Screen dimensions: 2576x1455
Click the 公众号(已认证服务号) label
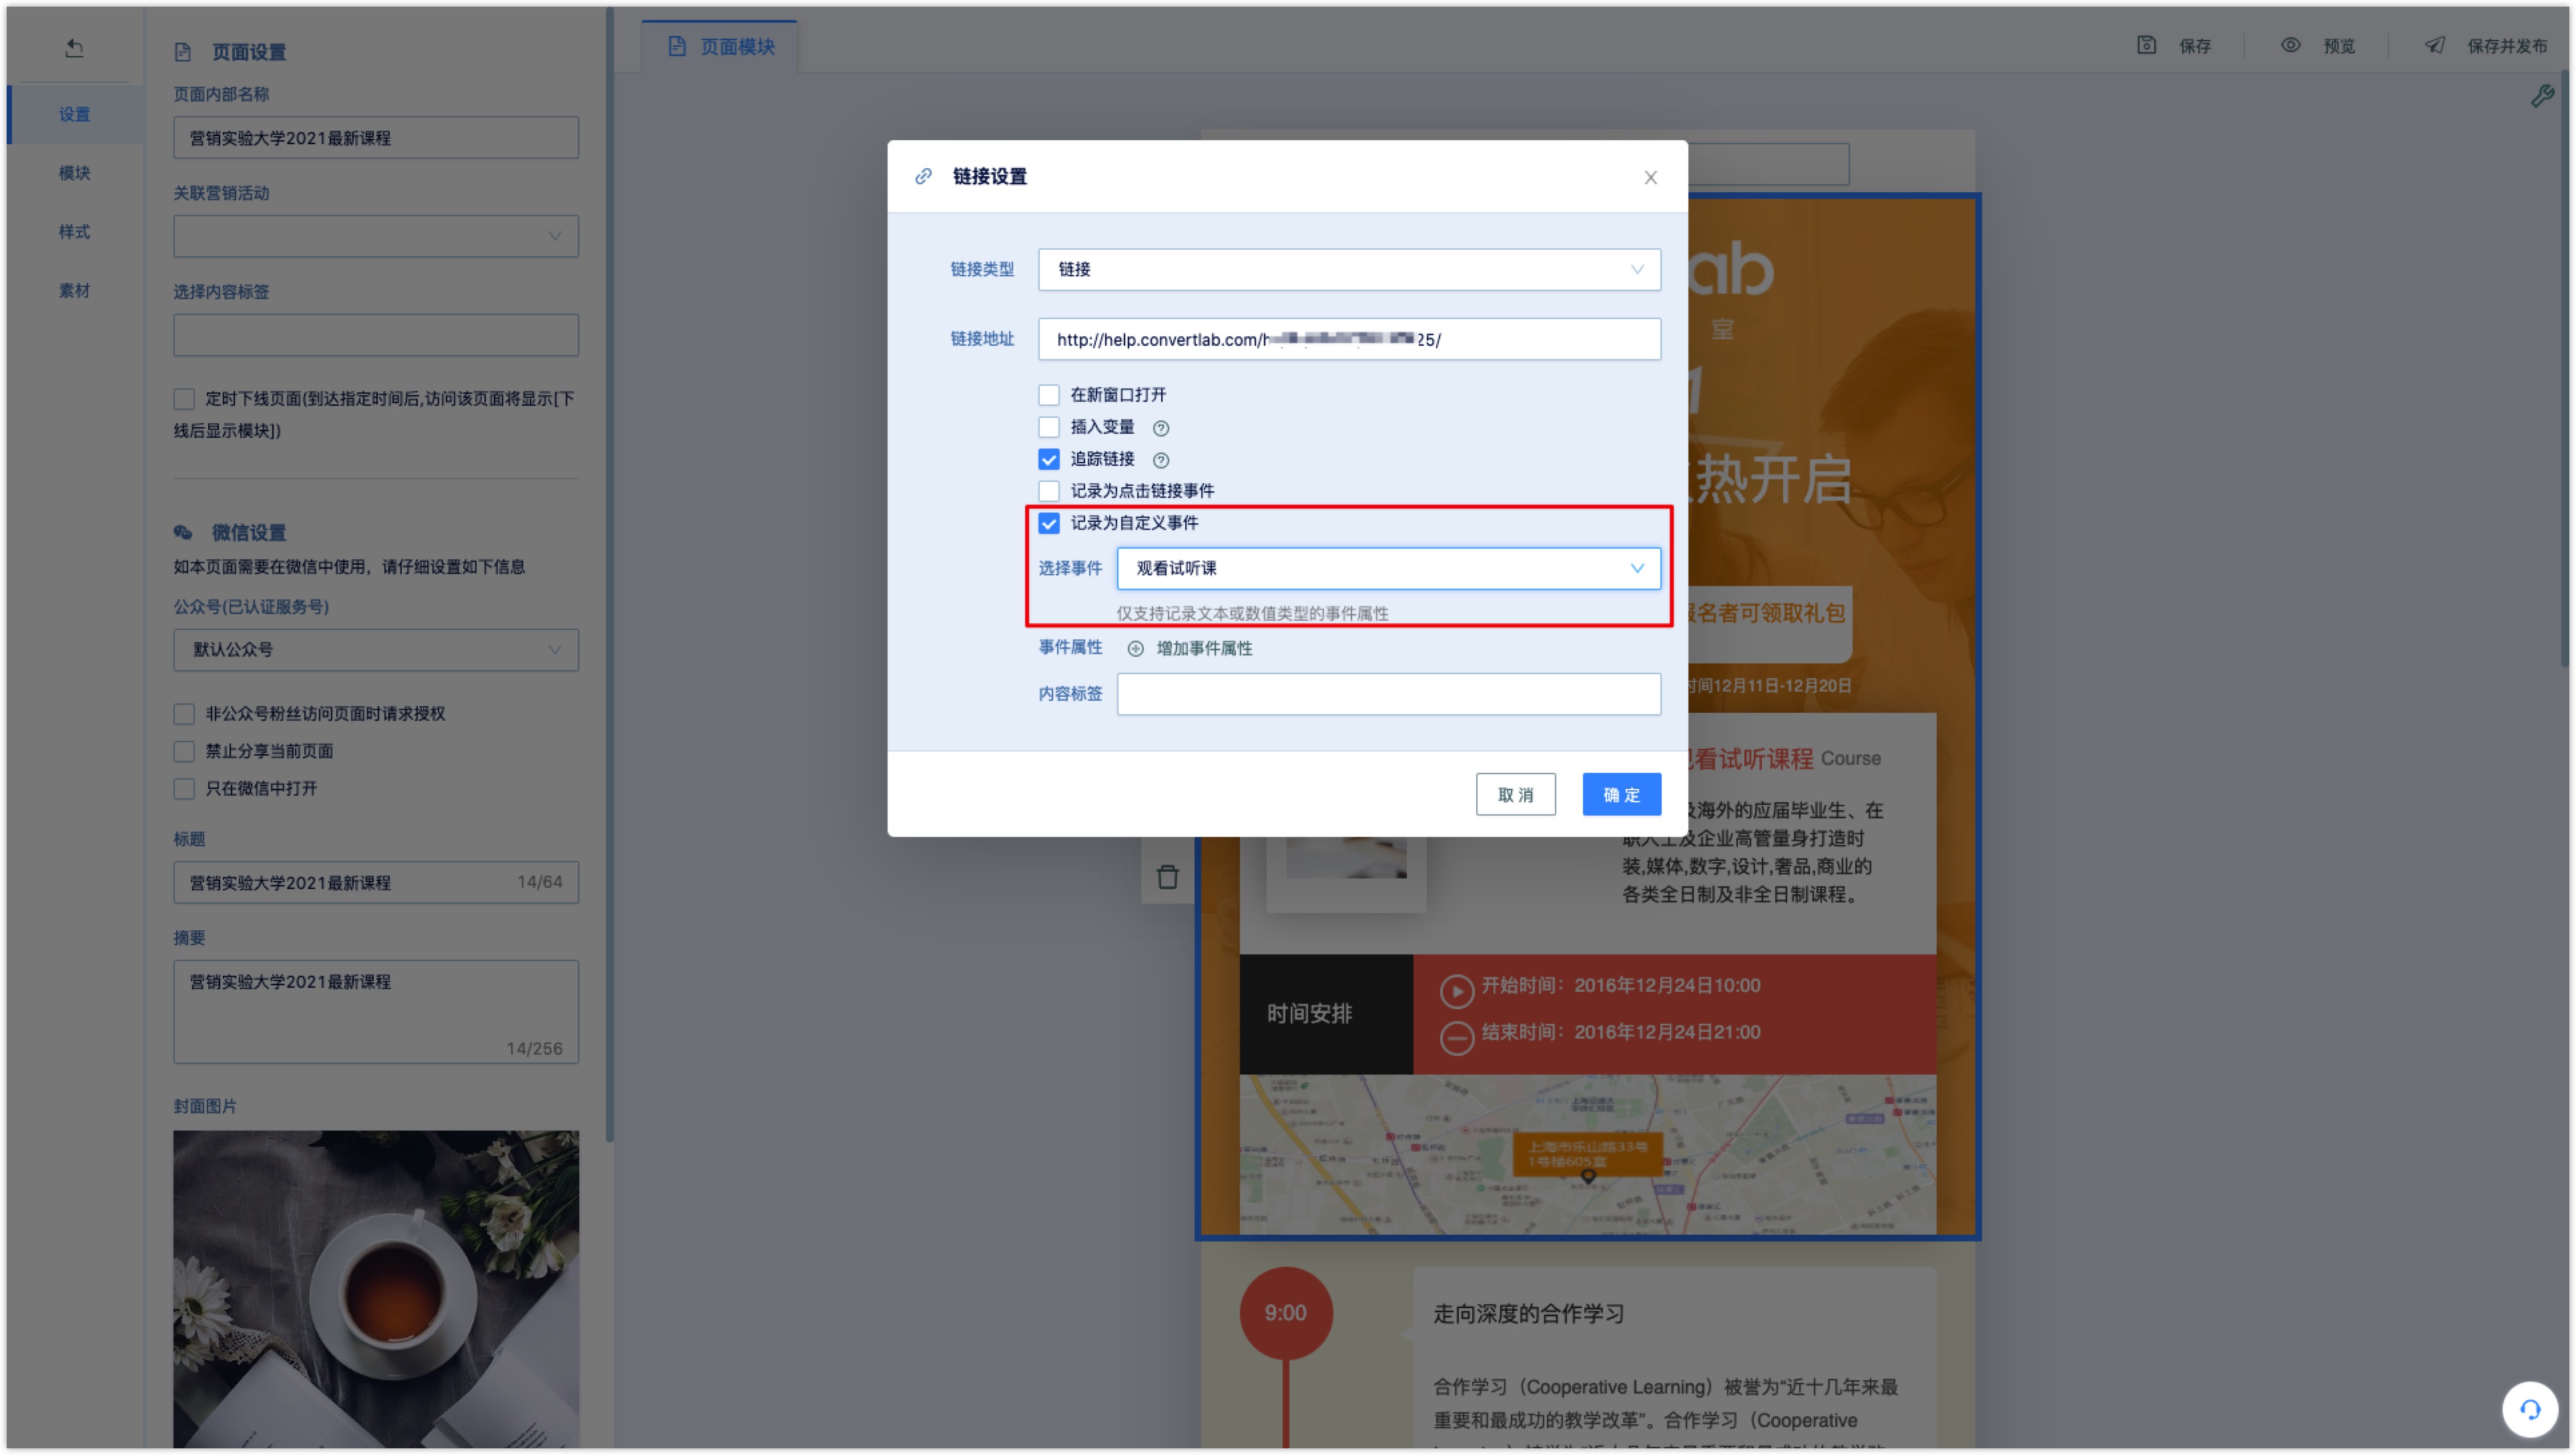click(x=251, y=607)
